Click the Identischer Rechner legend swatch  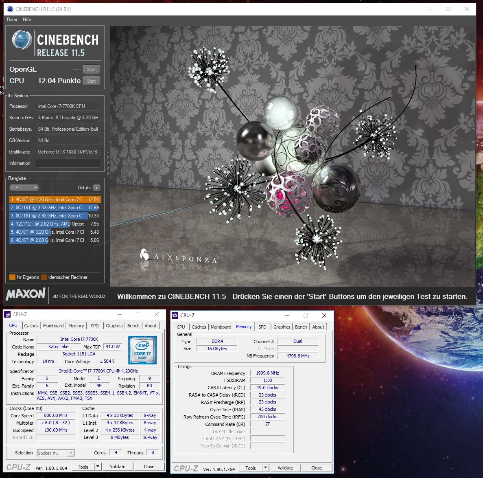(x=44, y=277)
